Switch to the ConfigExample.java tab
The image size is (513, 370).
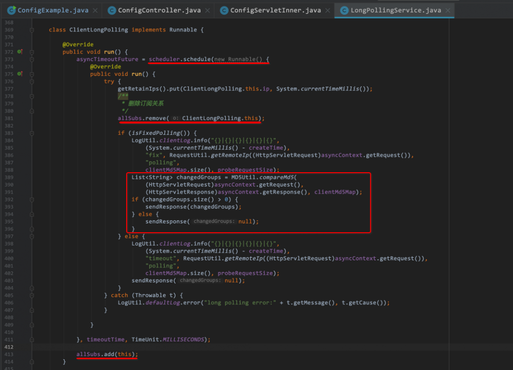(53, 10)
